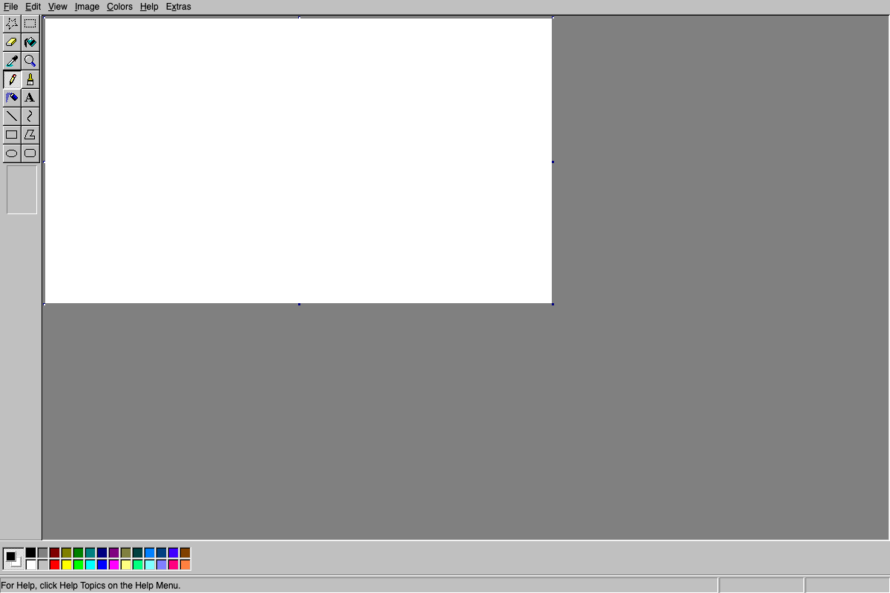The image size is (890, 593).
Task: Activate the Text tool
Action: pyautogui.click(x=30, y=97)
